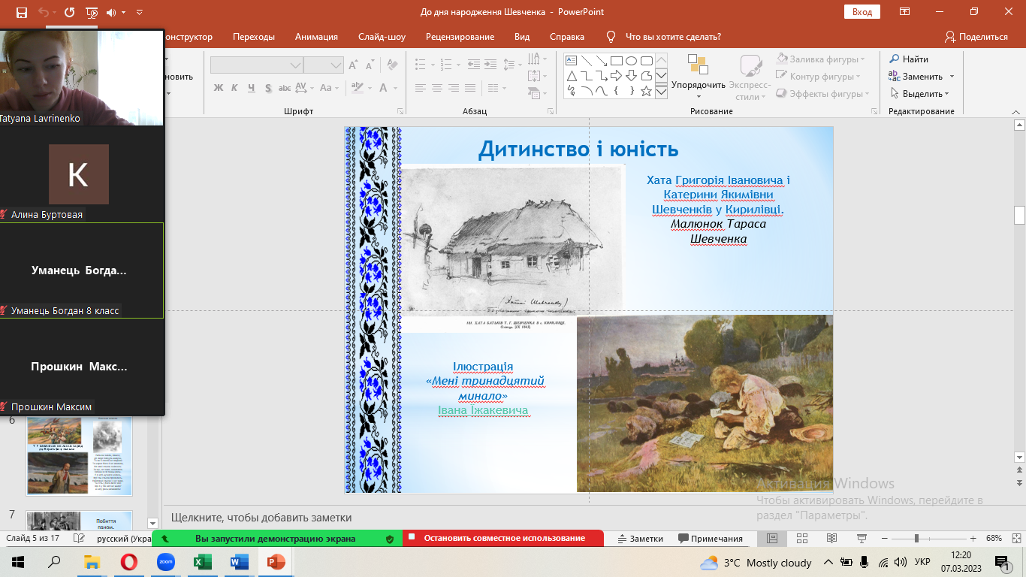Click the clear formatting eraser icon

coord(393,66)
